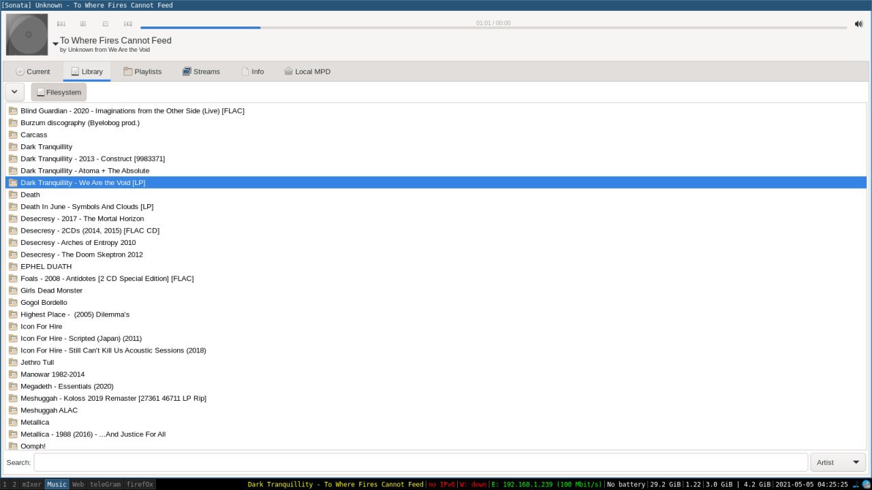Seek within the song progress bar
Viewport: 872px width, 490px height.
[493, 28]
